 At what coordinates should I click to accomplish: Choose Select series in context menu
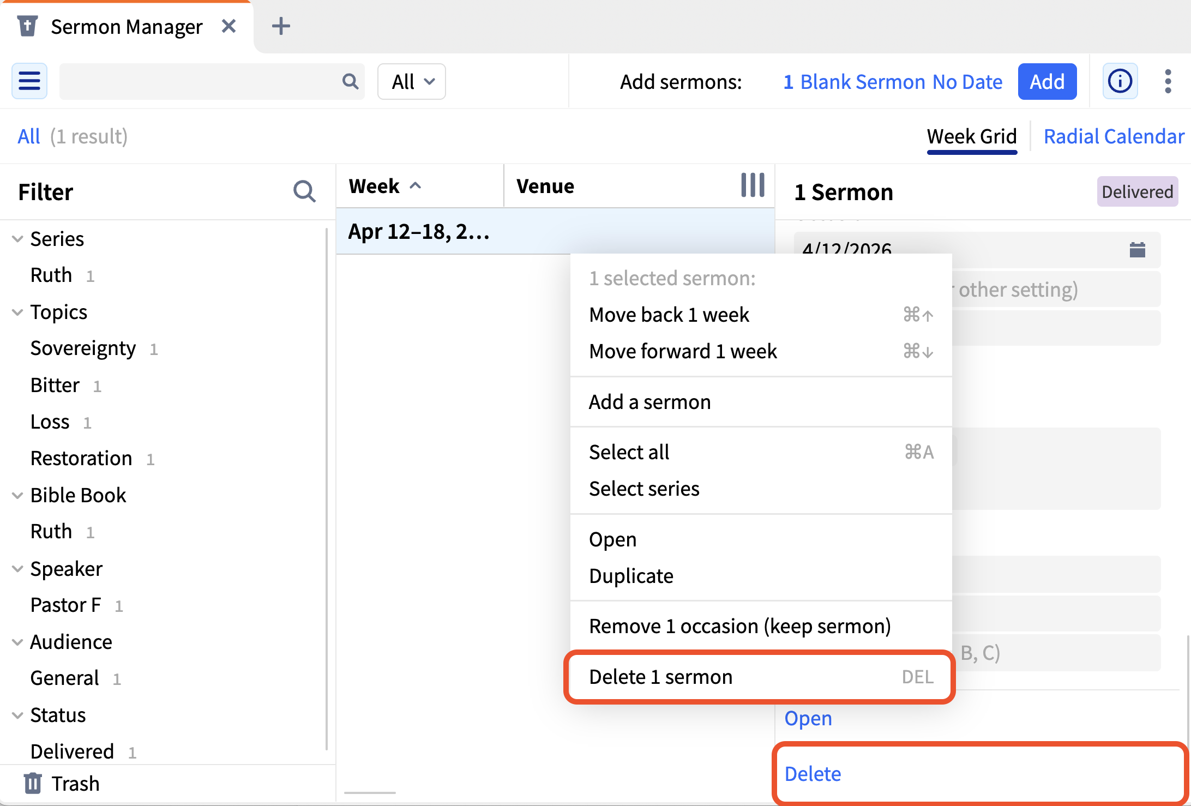[761, 489]
